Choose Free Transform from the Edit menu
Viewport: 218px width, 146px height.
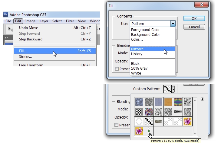tap(55, 65)
